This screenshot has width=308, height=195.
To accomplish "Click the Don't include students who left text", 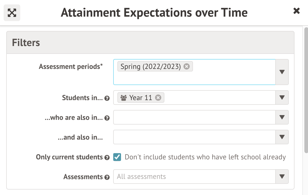I will [x=205, y=157].
